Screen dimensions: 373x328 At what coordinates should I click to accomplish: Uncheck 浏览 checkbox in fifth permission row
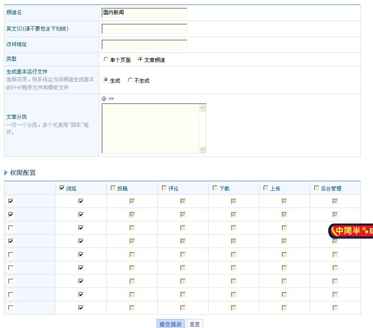coord(81,254)
